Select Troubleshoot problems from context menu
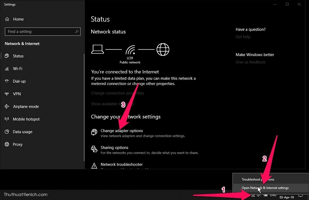Image resolution: width=309 pixels, height=200 pixels. coord(258,179)
